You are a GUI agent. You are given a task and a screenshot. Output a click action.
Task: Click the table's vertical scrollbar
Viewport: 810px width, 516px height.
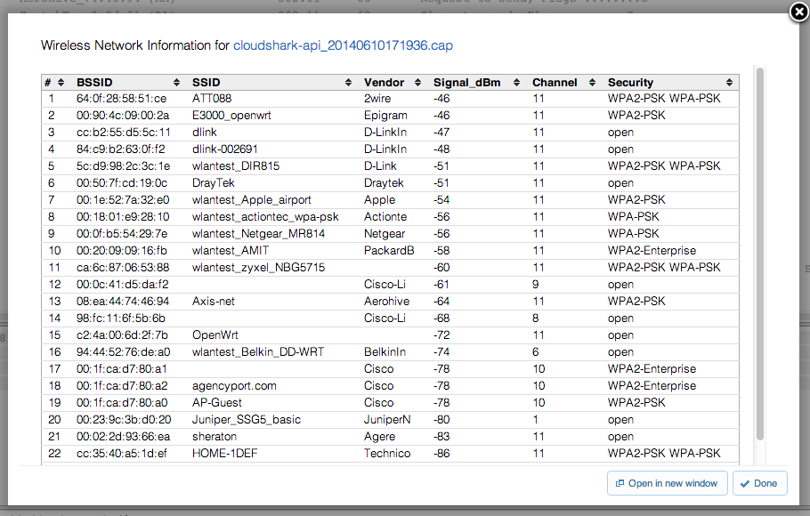click(760, 254)
